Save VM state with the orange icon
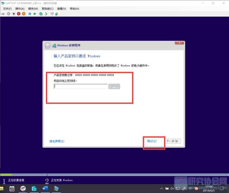The image size is (229, 193). (x=24, y=14)
